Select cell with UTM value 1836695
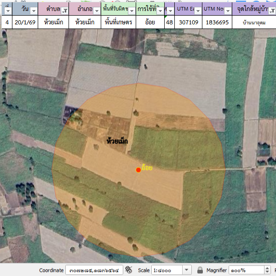 (x=217, y=22)
